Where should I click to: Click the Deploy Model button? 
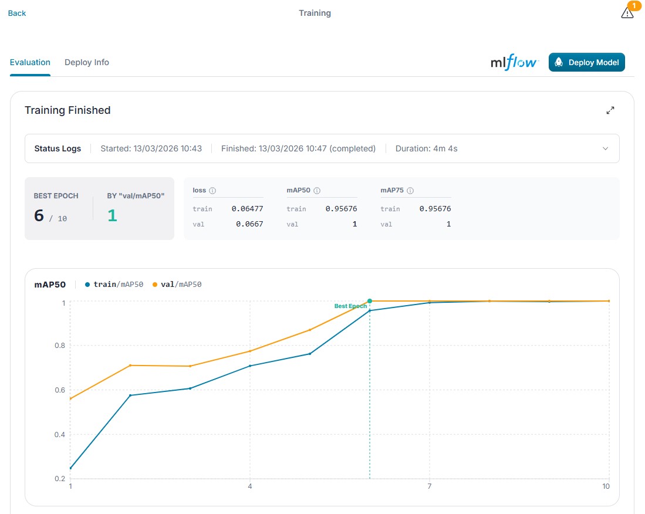point(586,63)
